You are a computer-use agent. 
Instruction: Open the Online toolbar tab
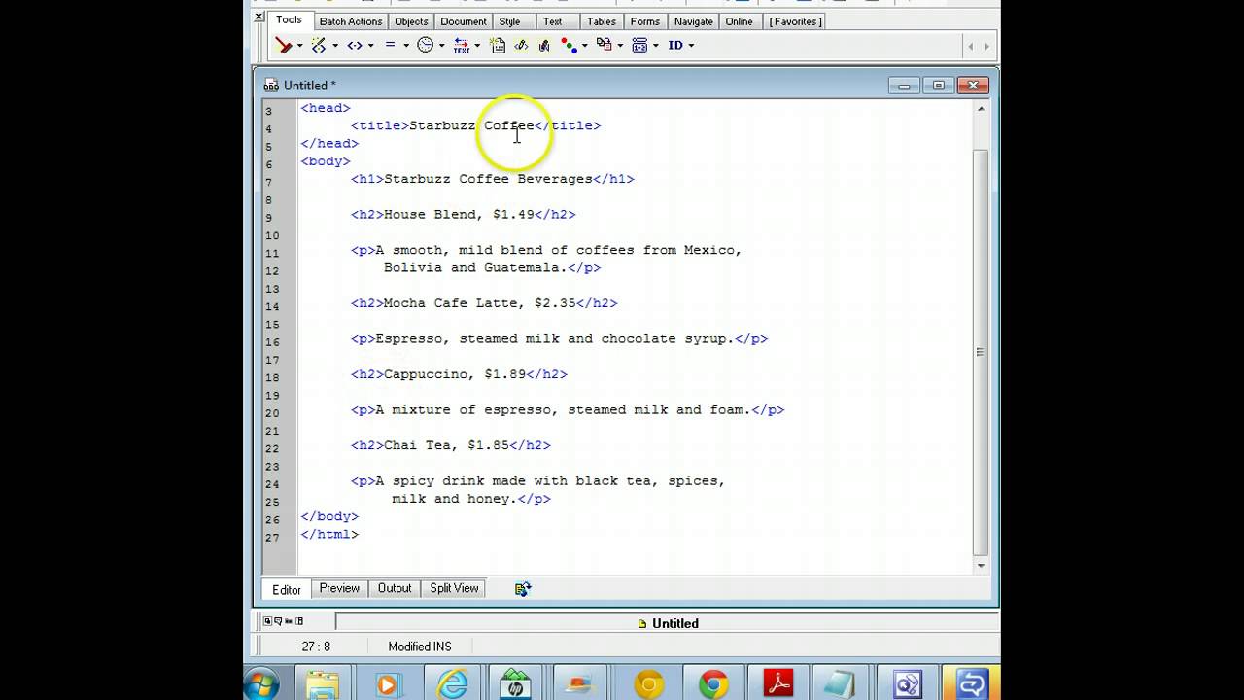[739, 21]
